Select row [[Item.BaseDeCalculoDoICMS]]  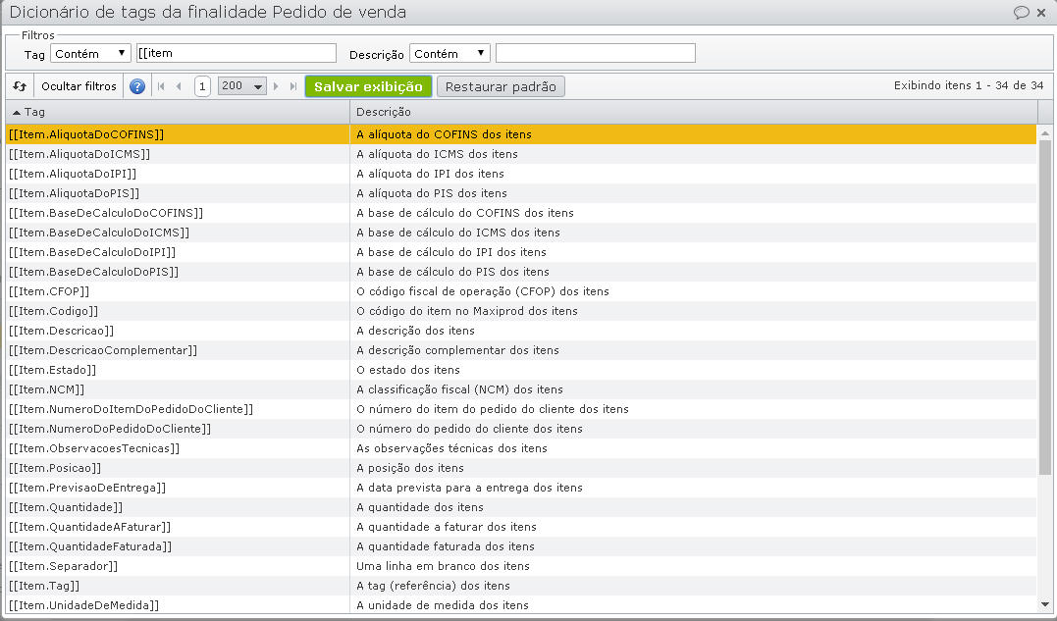[x=521, y=232]
